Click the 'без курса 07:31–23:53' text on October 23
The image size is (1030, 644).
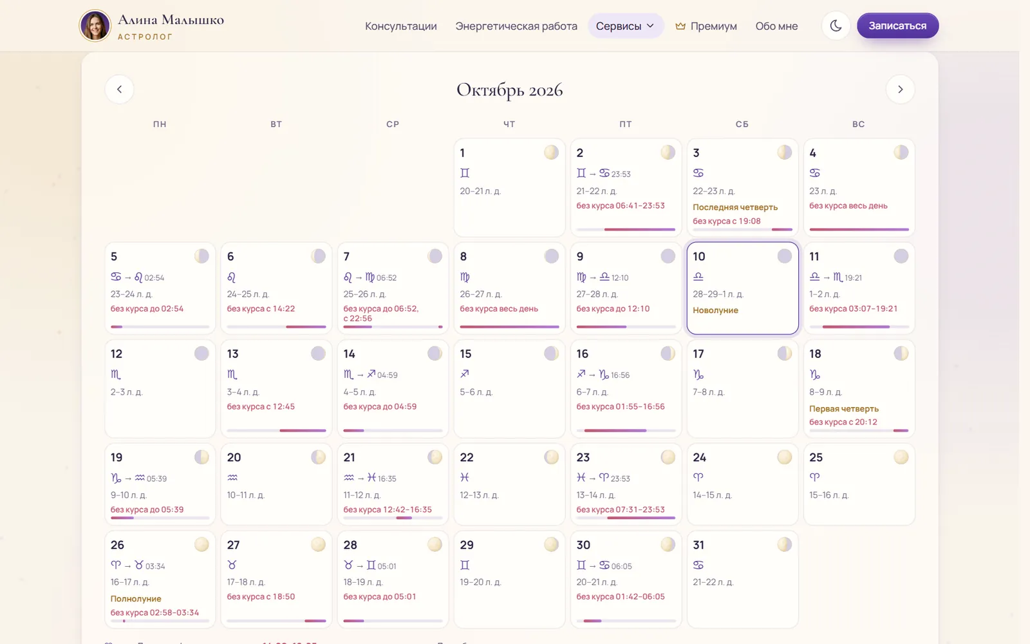(621, 509)
